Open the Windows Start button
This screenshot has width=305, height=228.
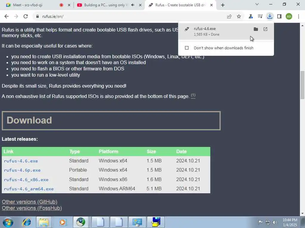[x=8, y=222]
